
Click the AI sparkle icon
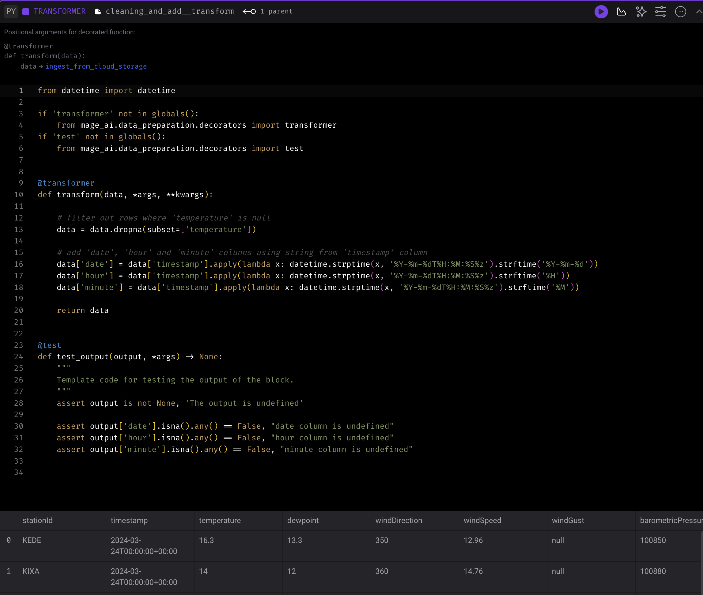point(641,12)
